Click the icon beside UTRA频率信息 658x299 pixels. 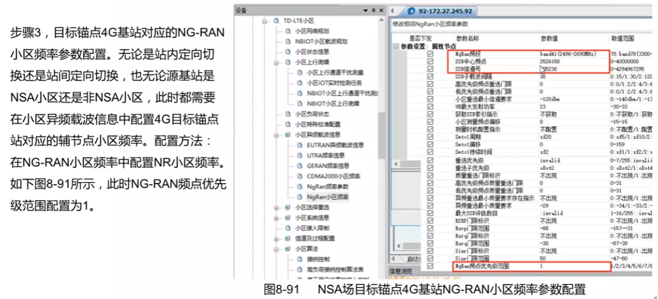pos(299,155)
